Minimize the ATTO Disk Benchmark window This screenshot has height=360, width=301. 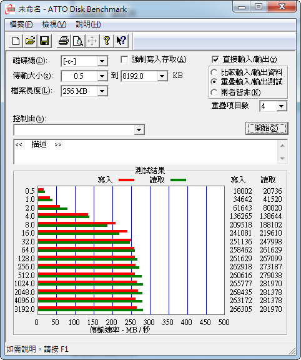pos(241,7)
